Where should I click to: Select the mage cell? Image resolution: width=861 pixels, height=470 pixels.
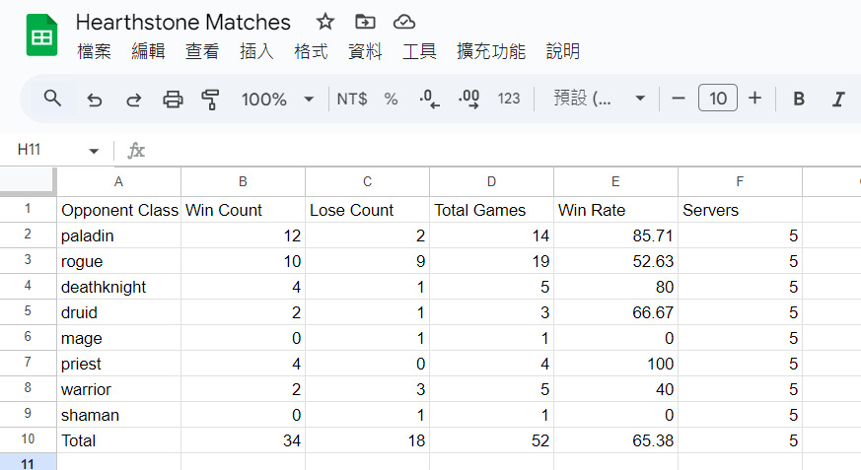point(118,338)
